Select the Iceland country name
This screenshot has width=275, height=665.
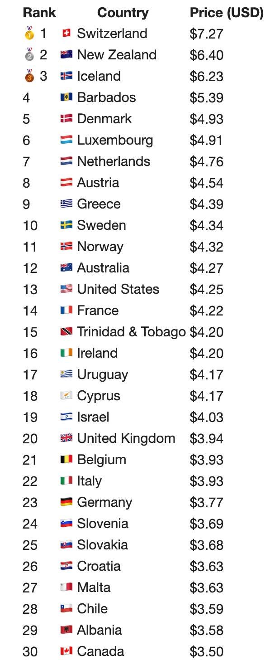pos(99,76)
